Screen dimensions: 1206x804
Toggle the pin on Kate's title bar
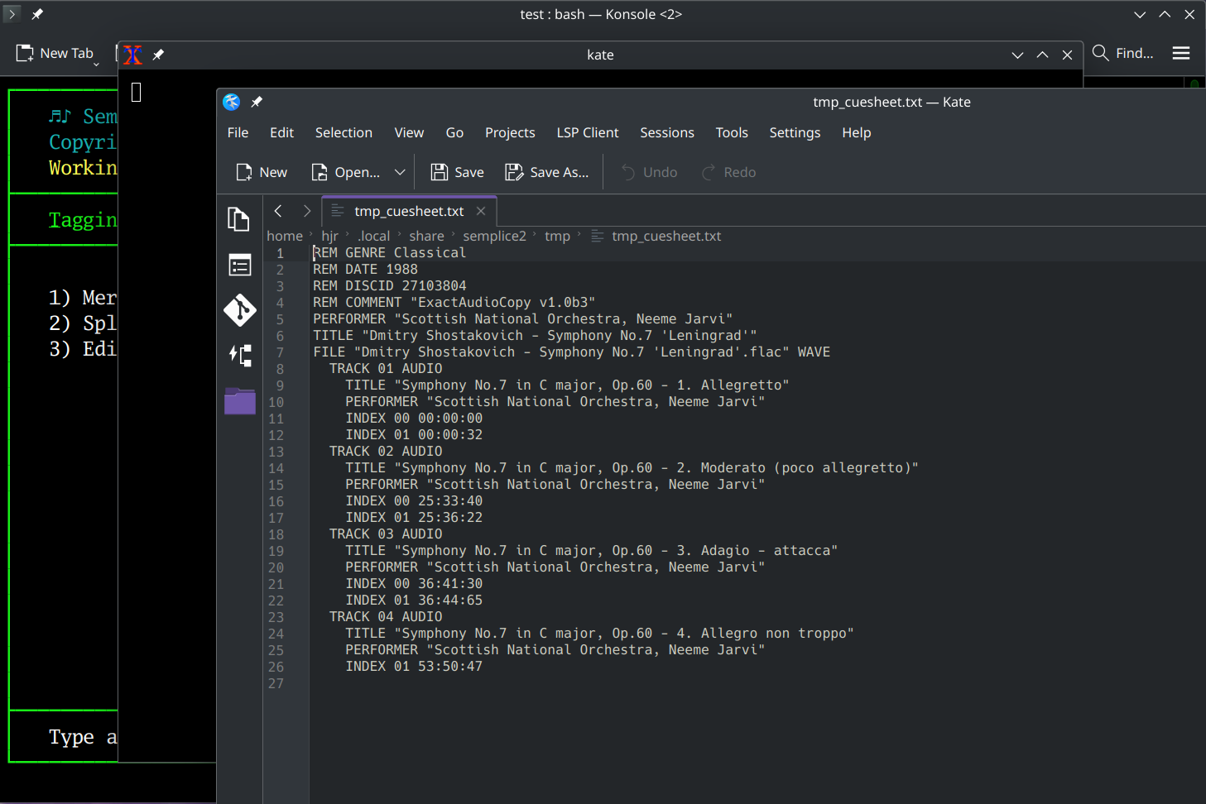coord(256,102)
